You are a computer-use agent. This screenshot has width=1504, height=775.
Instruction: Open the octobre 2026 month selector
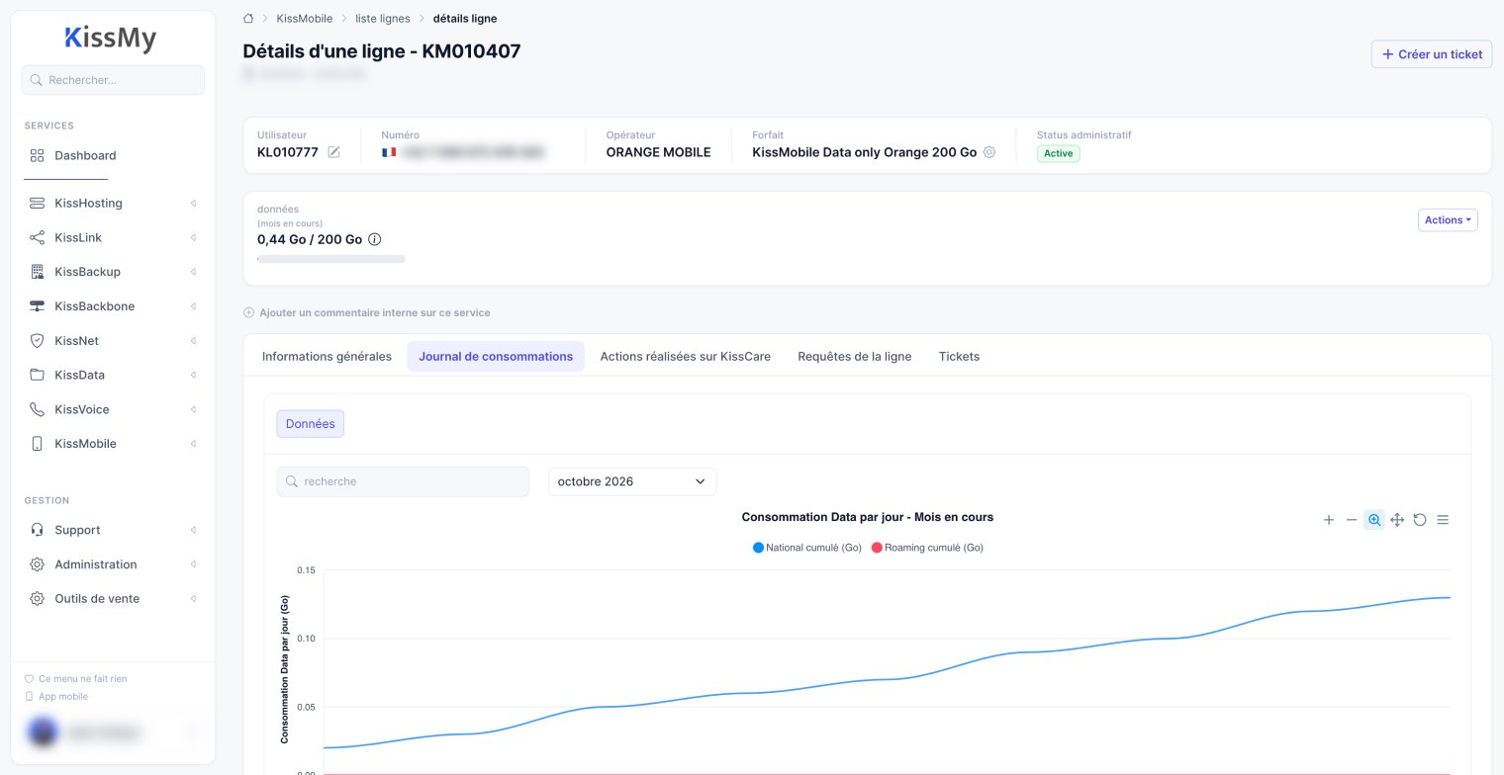pyautogui.click(x=632, y=481)
